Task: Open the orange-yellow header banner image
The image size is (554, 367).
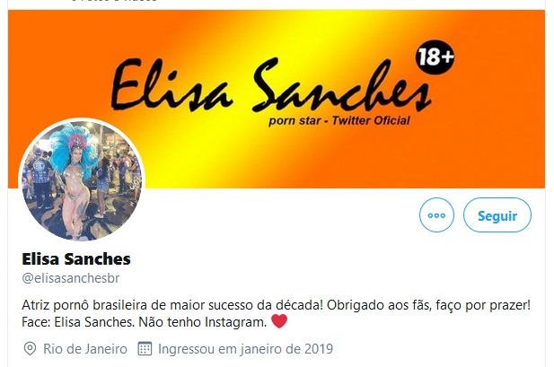Action: tap(277, 99)
